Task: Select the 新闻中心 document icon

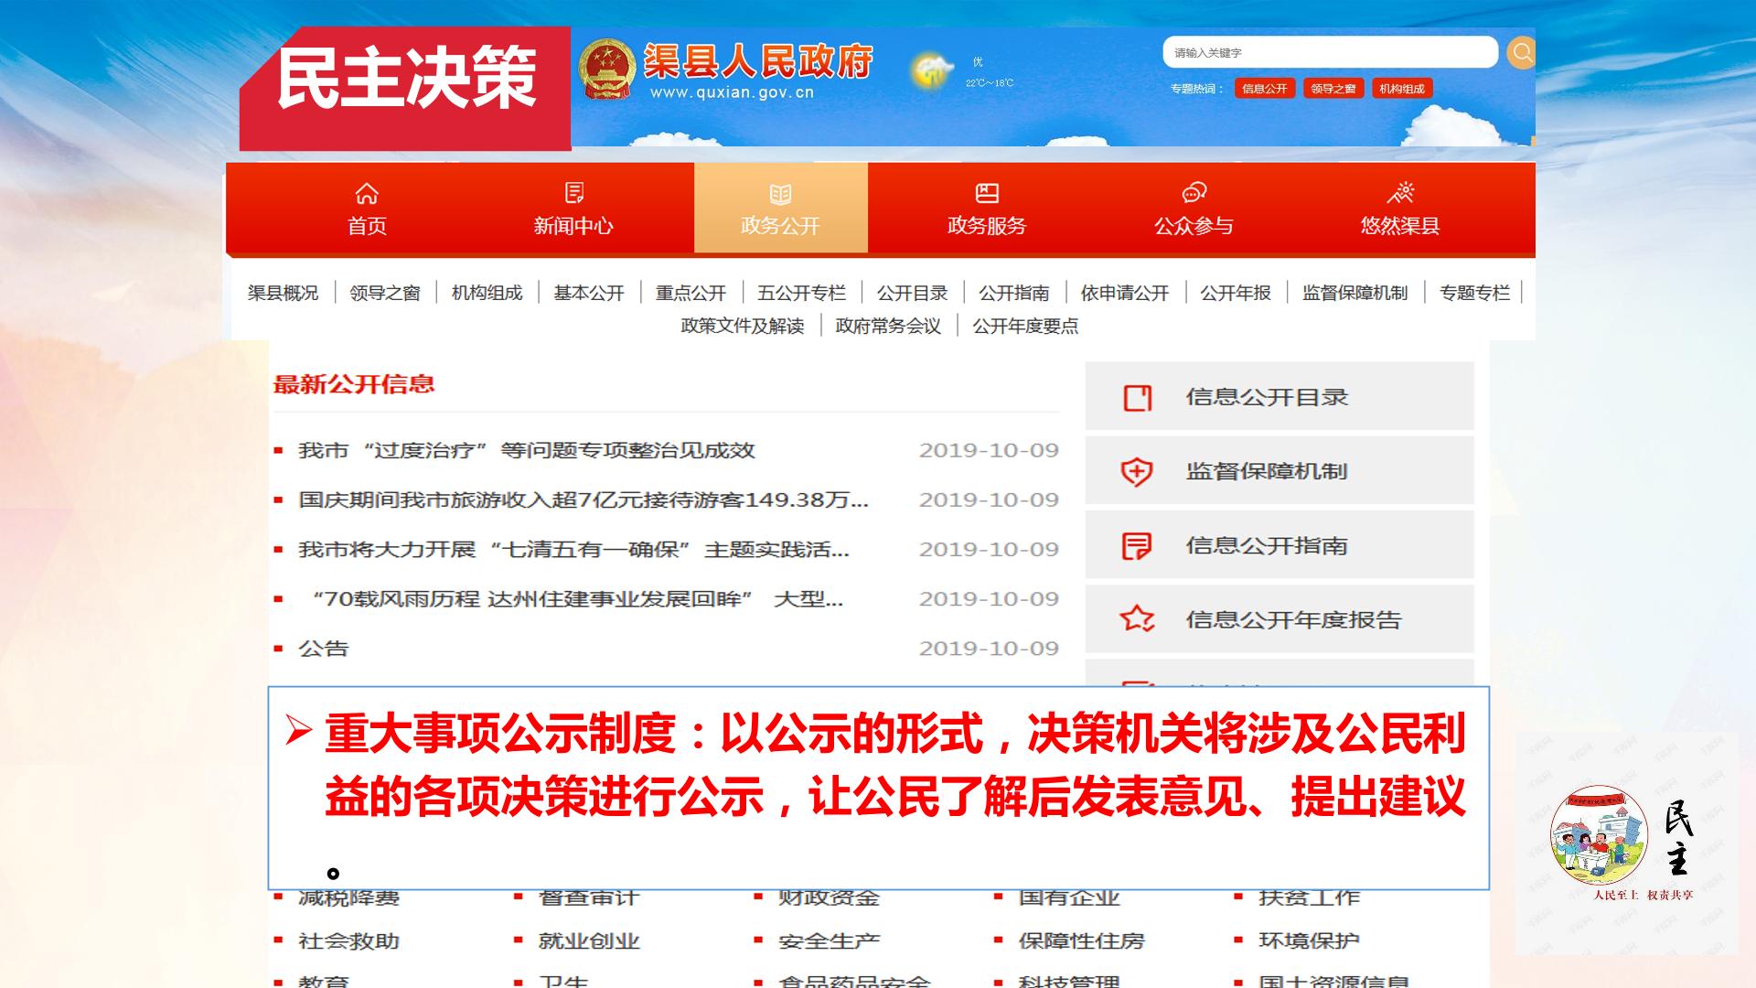Action: 573,193
